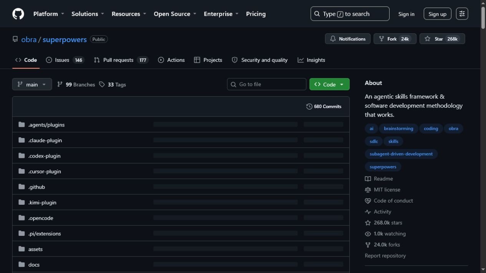Screen dimensions: 486x273
Task: Fork the repository with Fork 24k button
Action: pos(395,39)
